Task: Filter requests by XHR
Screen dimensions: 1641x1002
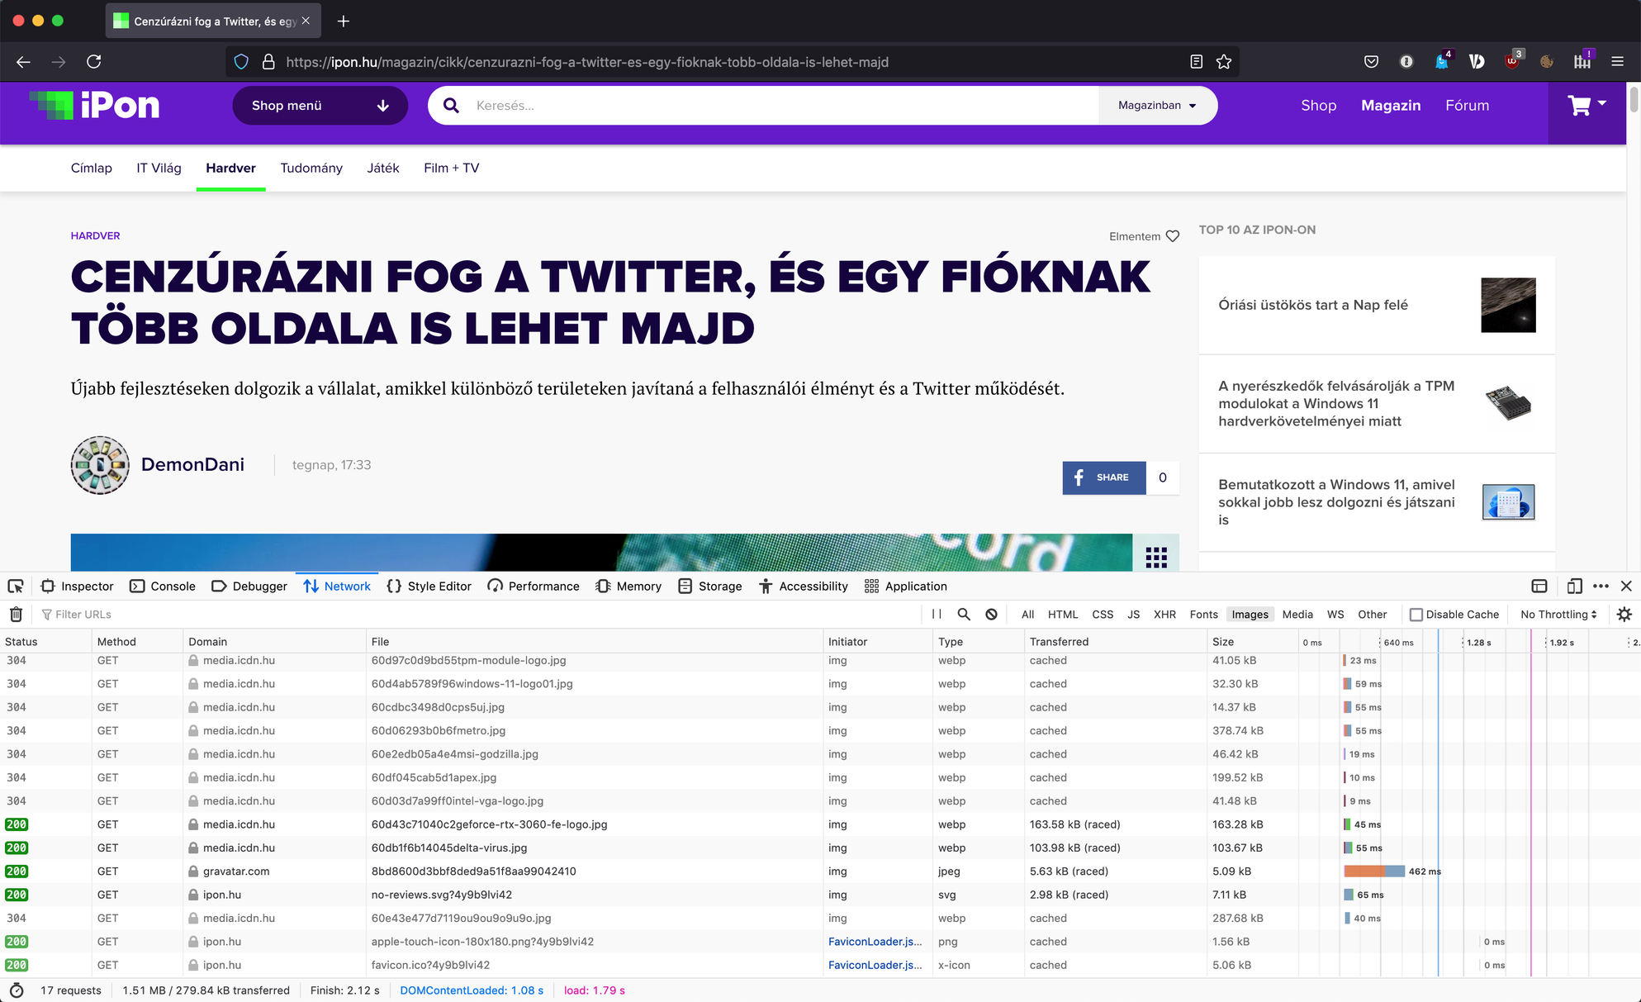Action: click(1164, 615)
